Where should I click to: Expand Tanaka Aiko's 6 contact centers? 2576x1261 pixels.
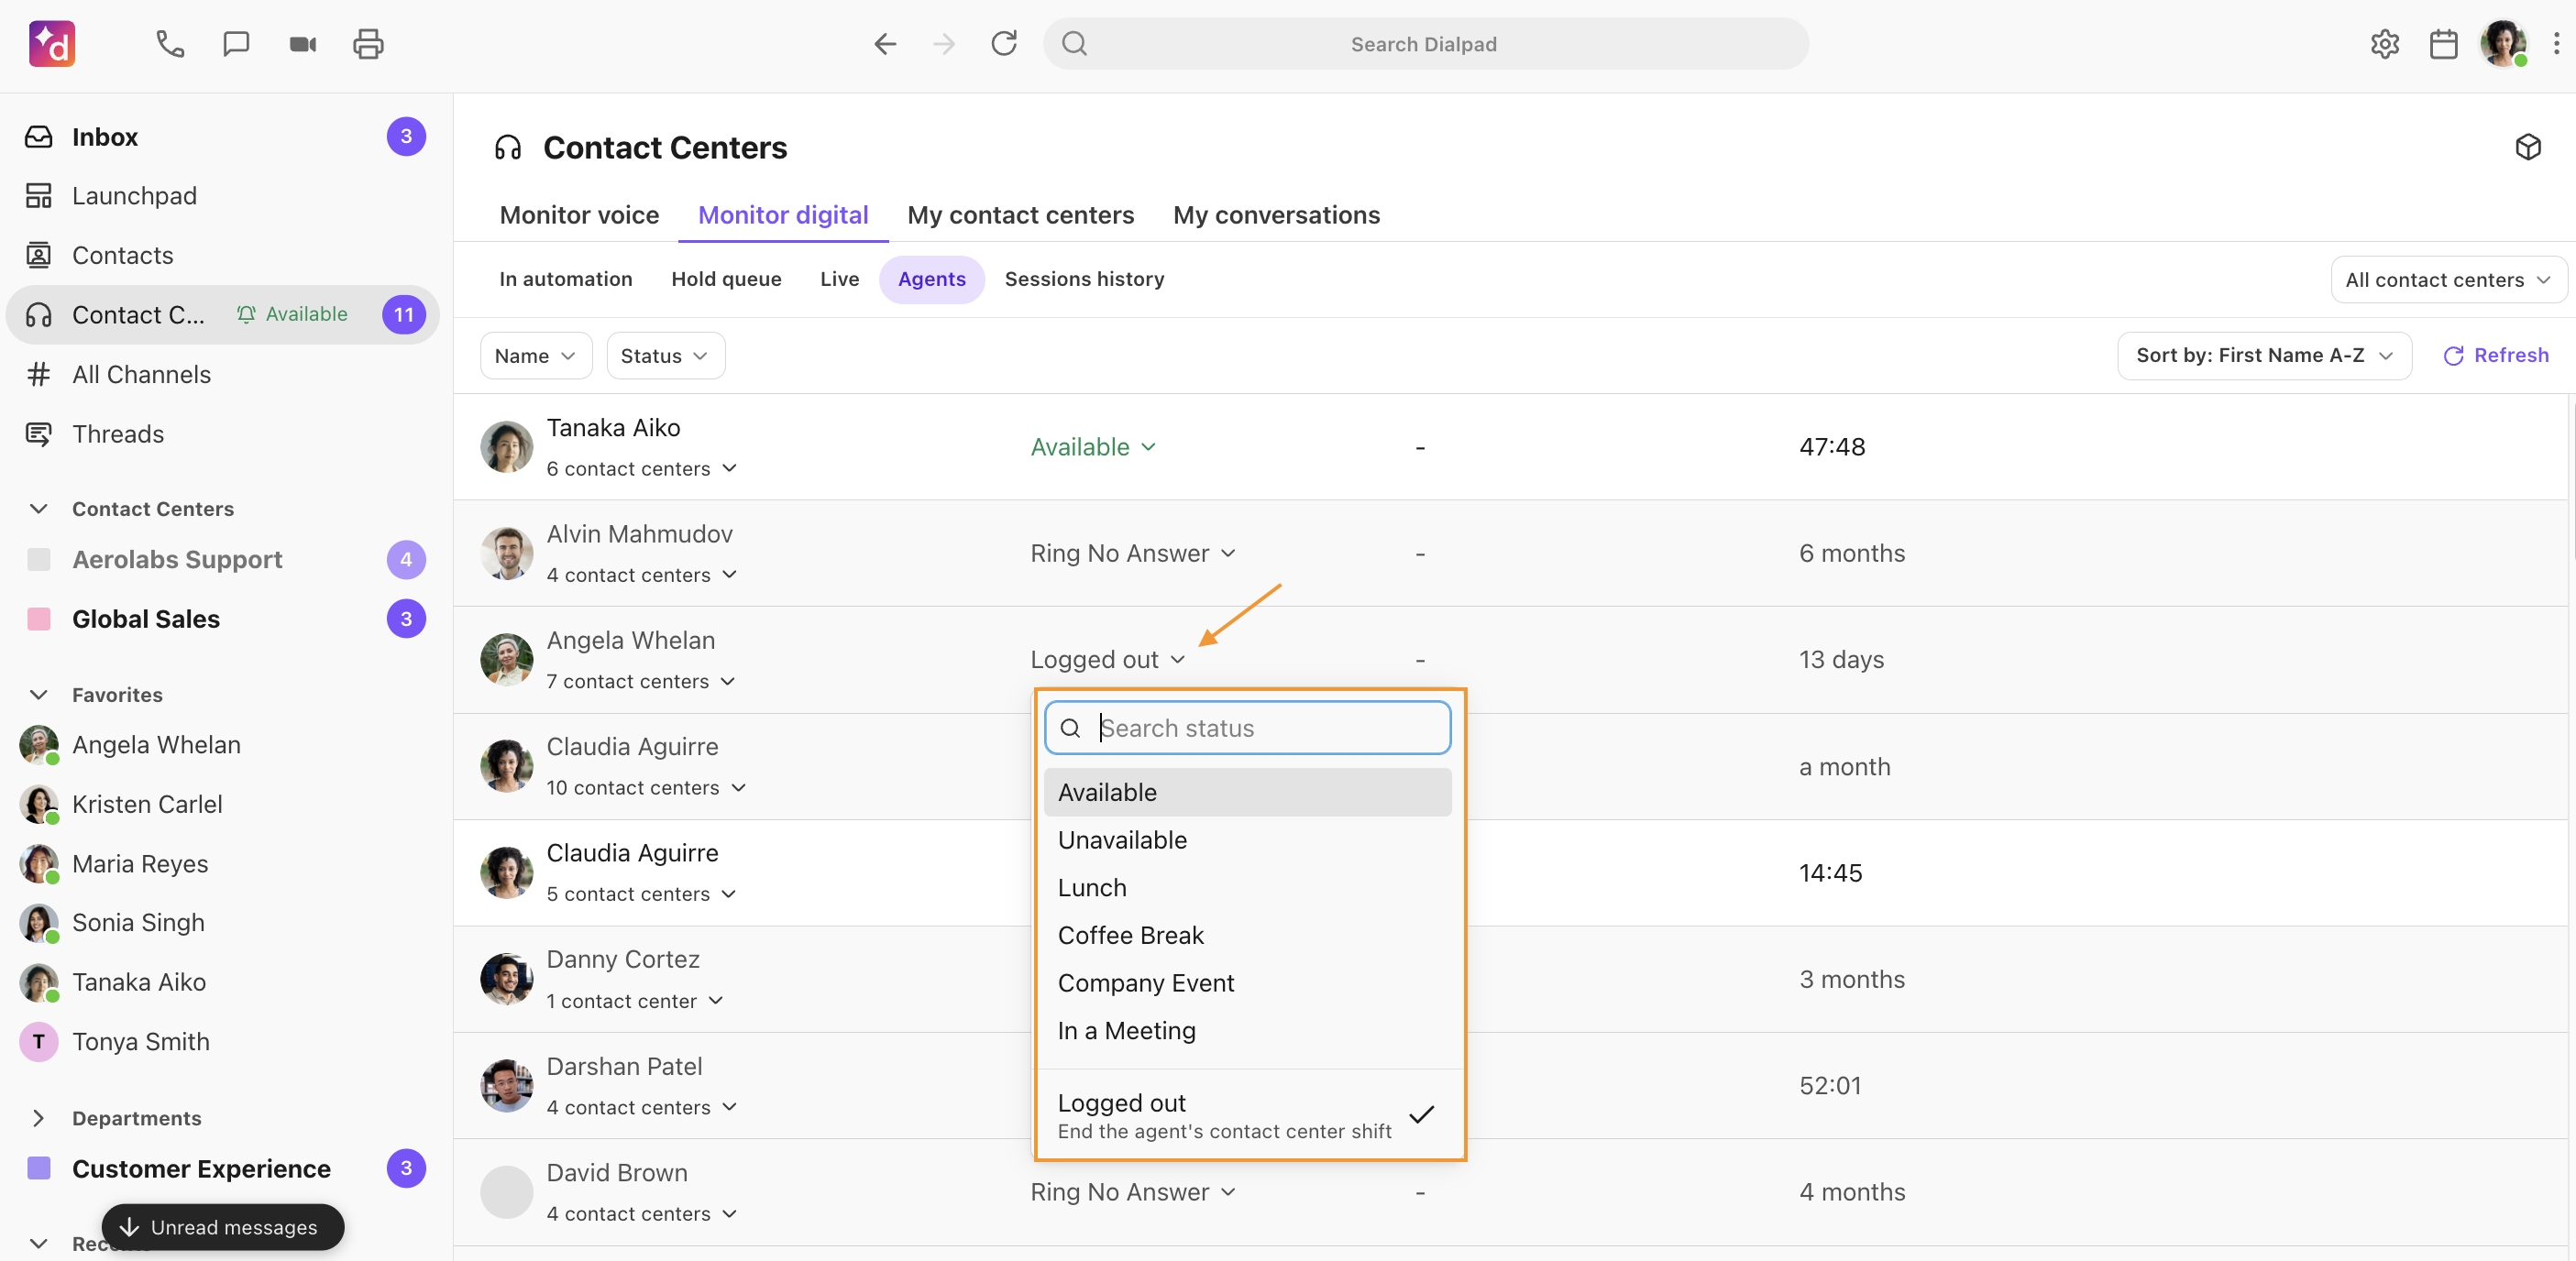[641, 468]
